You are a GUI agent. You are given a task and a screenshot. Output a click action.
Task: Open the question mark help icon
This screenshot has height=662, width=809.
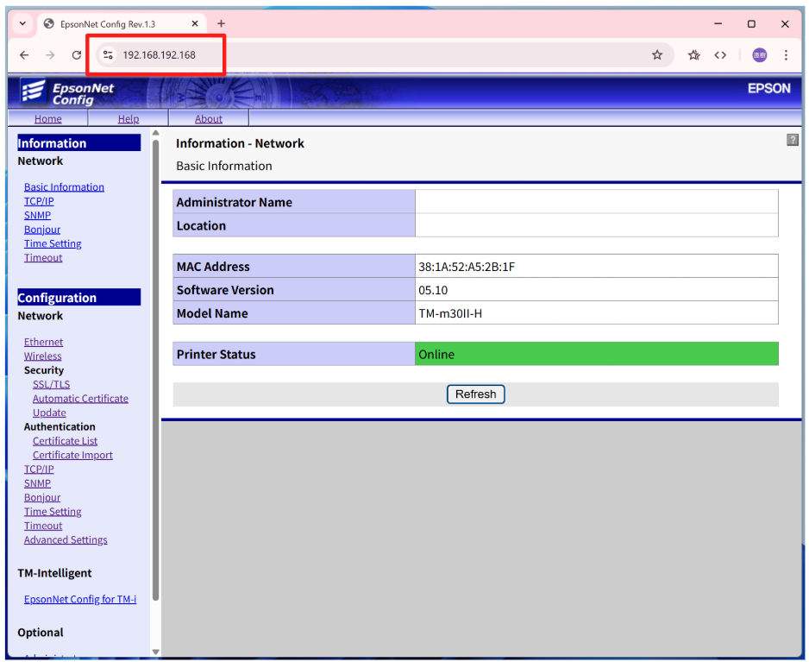pos(792,140)
